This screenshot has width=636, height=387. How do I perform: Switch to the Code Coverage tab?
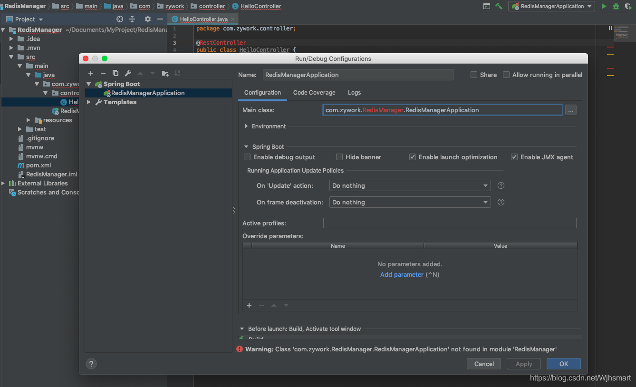314,92
